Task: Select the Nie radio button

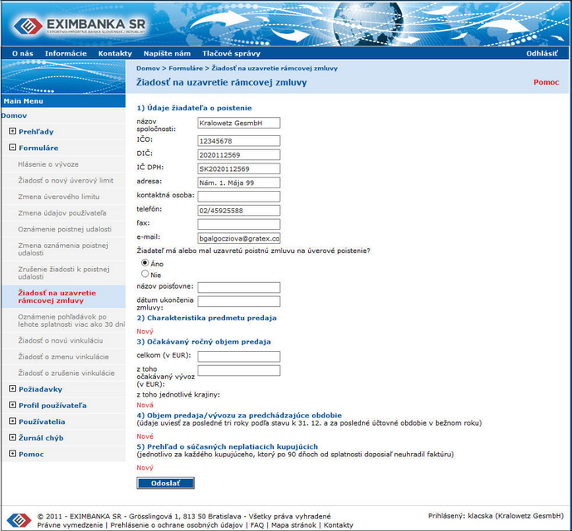Action: point(144,274)
